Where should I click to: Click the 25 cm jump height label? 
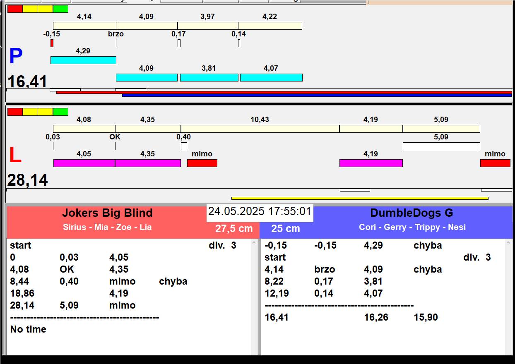click(x=286, y=228)
